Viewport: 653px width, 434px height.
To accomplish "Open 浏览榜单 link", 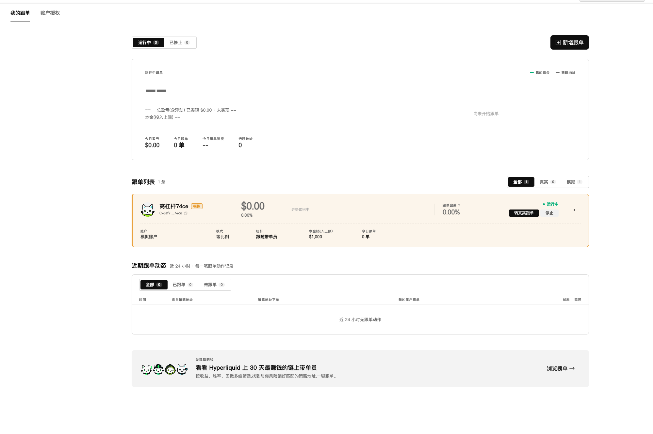I will 561,368.
